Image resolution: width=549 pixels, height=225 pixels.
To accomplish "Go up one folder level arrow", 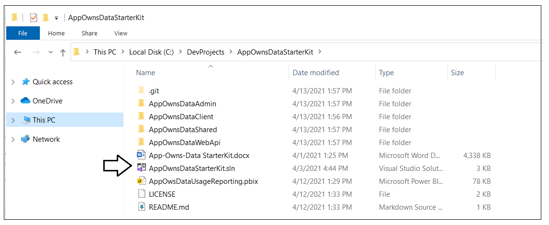I will [62, 53].
